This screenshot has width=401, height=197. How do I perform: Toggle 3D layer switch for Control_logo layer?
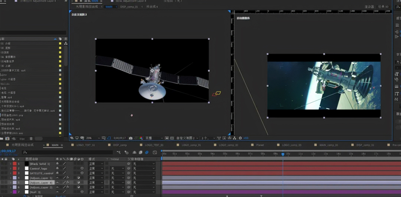pos(82,168)
